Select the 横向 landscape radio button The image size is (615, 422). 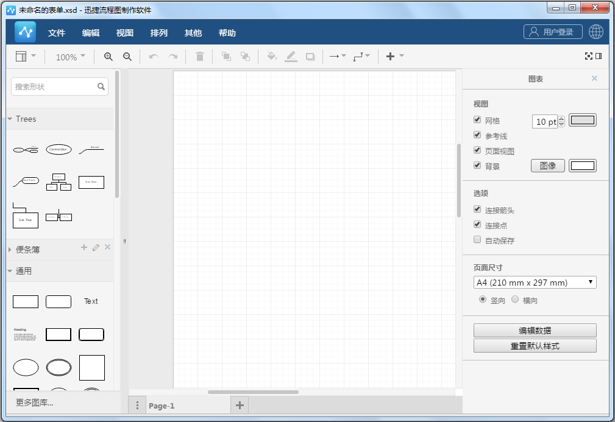(515, 300)
